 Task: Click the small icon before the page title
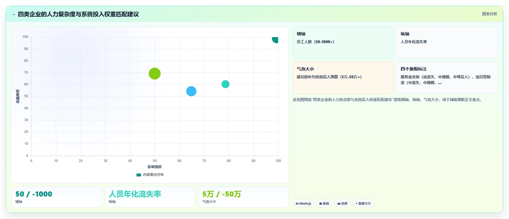[14, 14]
